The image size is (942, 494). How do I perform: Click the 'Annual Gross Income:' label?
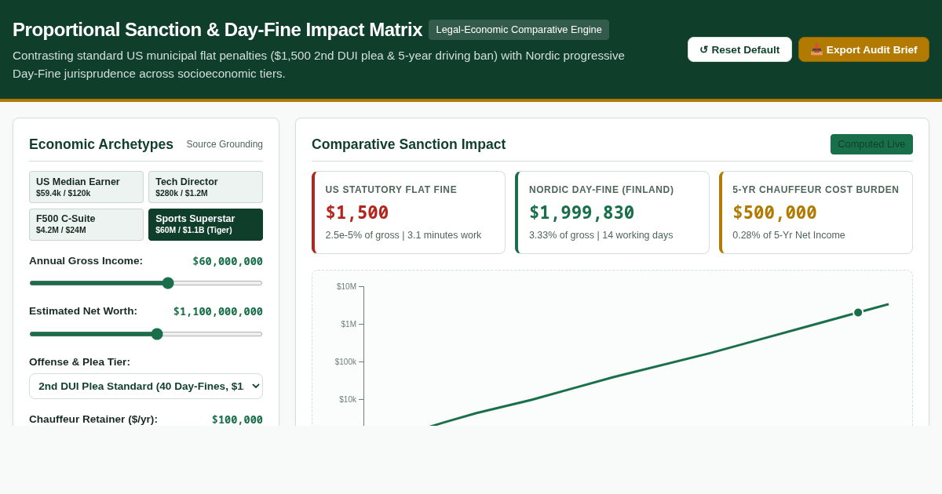[86, 261]
